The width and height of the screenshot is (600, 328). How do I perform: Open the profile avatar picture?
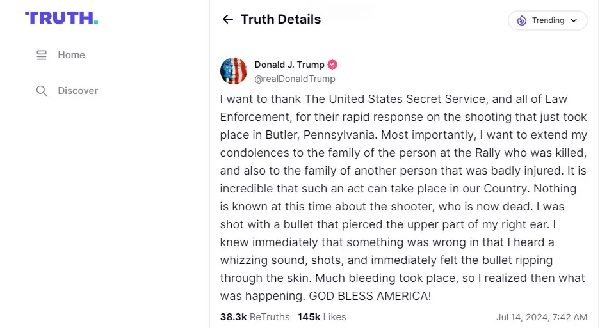234,71
